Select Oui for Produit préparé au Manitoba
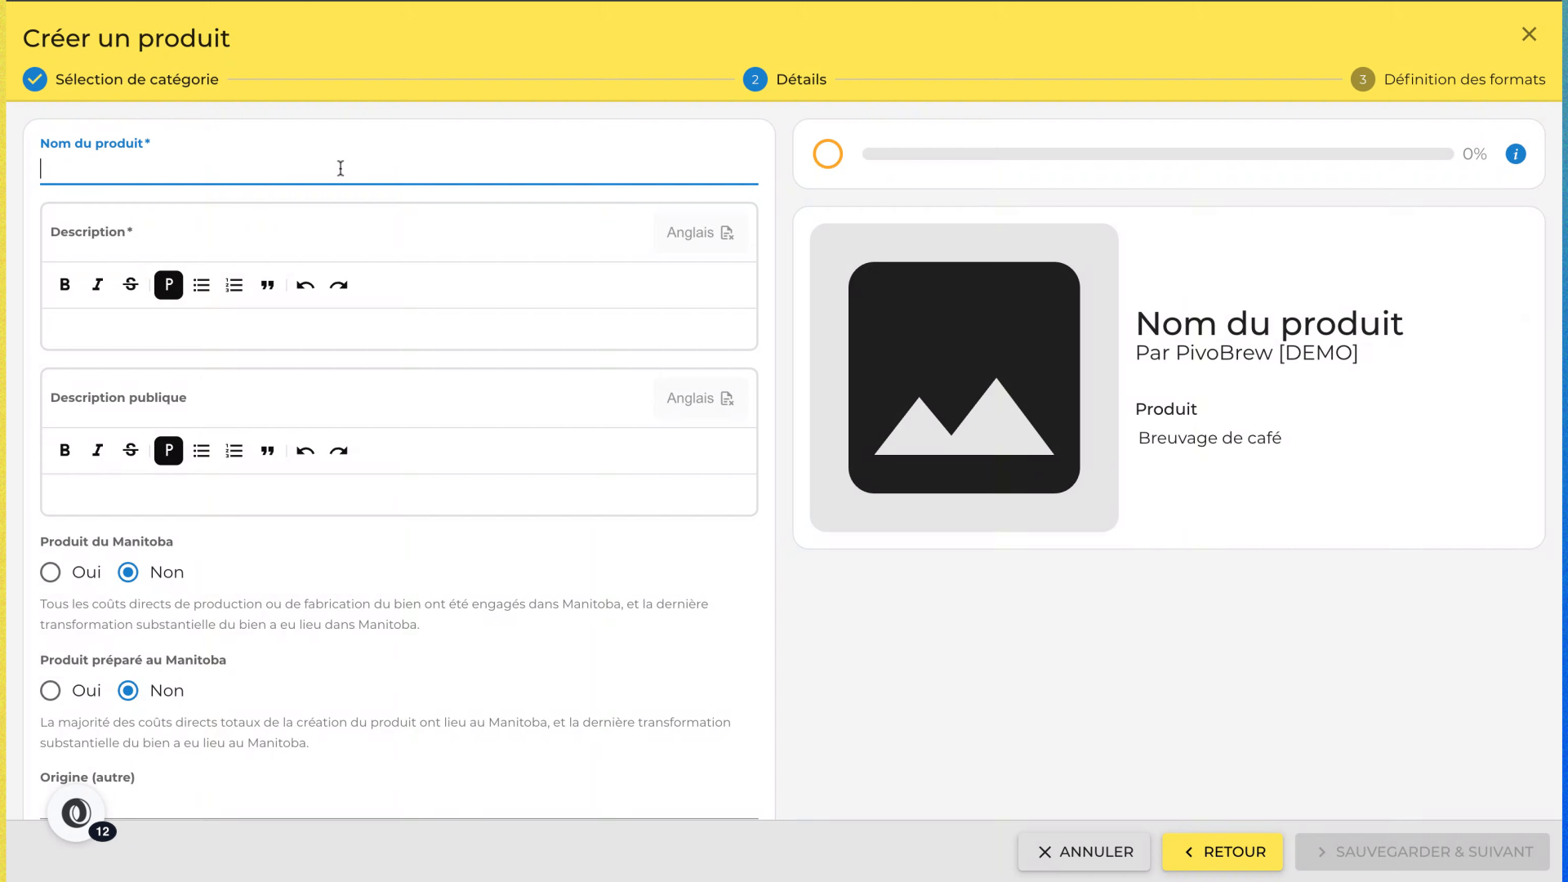 pos(51,691)
